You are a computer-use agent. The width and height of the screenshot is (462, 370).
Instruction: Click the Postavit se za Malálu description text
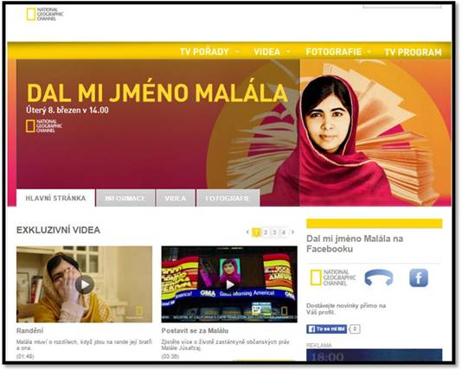(226, 345)
